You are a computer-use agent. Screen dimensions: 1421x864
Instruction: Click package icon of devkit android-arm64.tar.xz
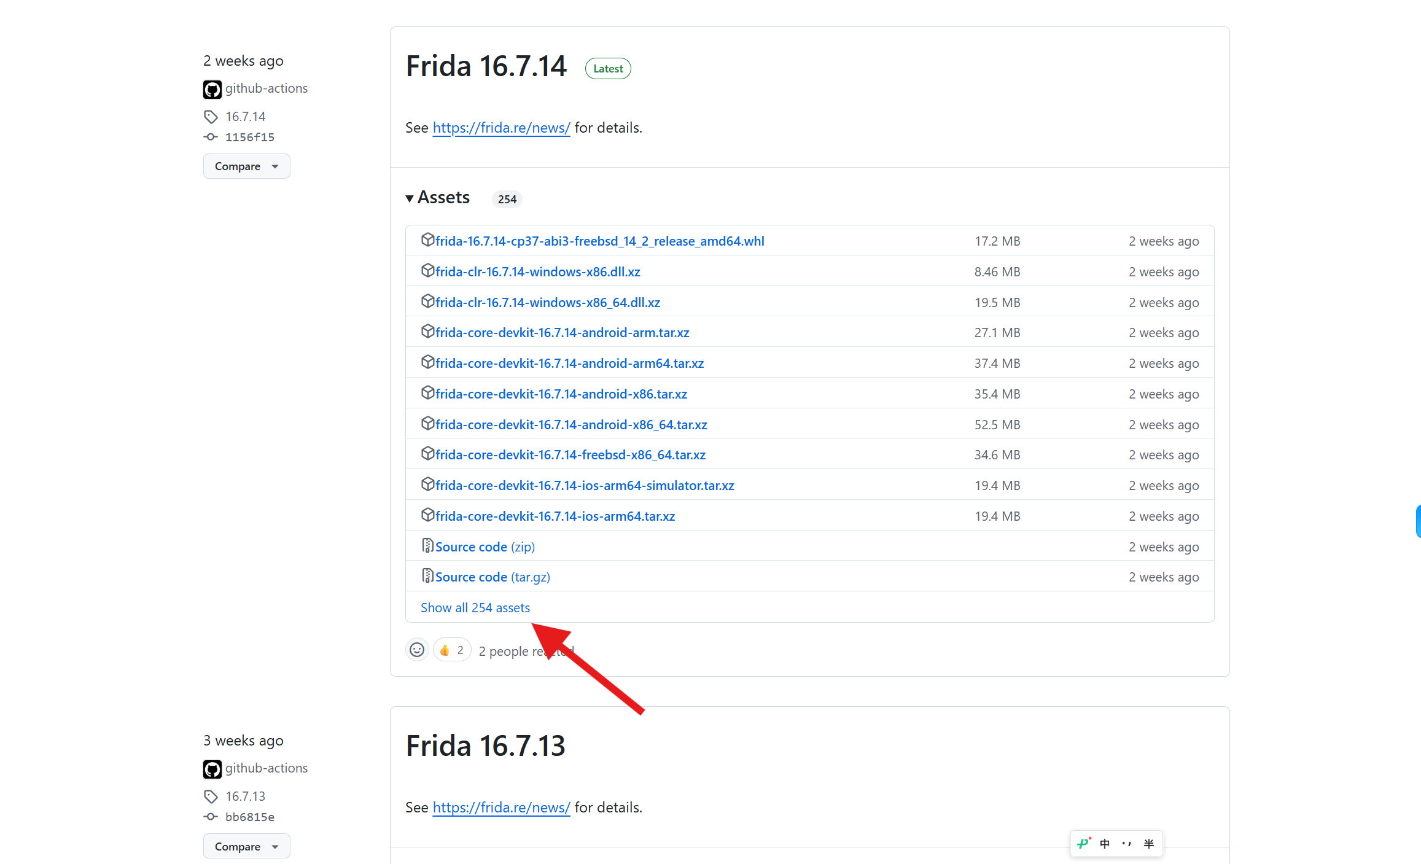427,362
